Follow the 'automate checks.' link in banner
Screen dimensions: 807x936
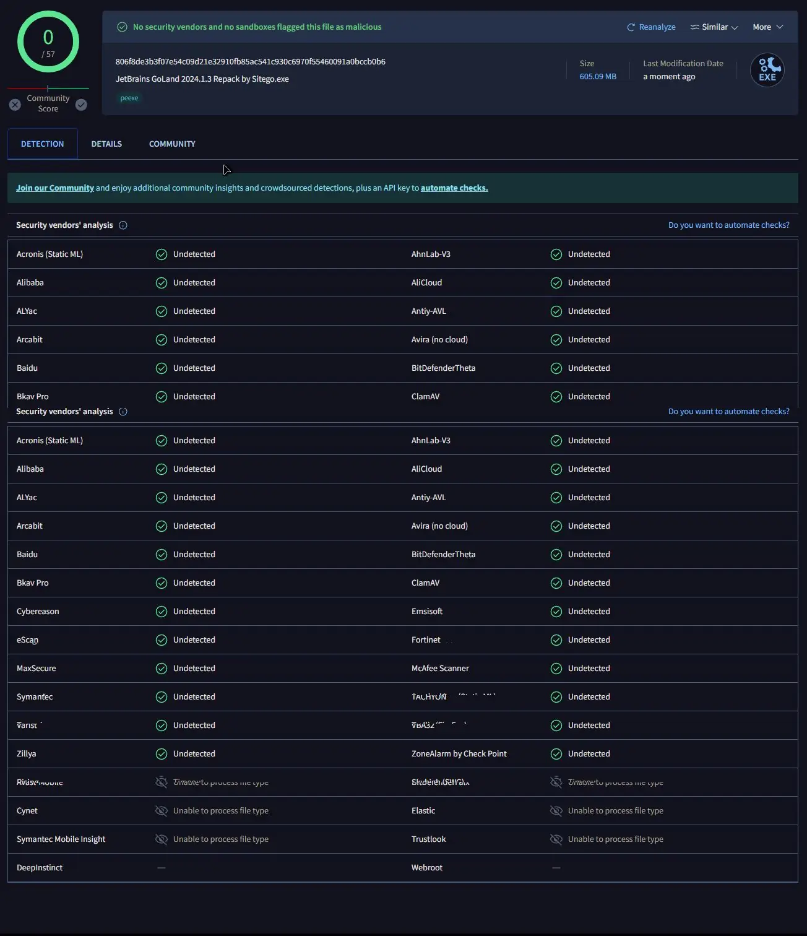pos(454,188)
